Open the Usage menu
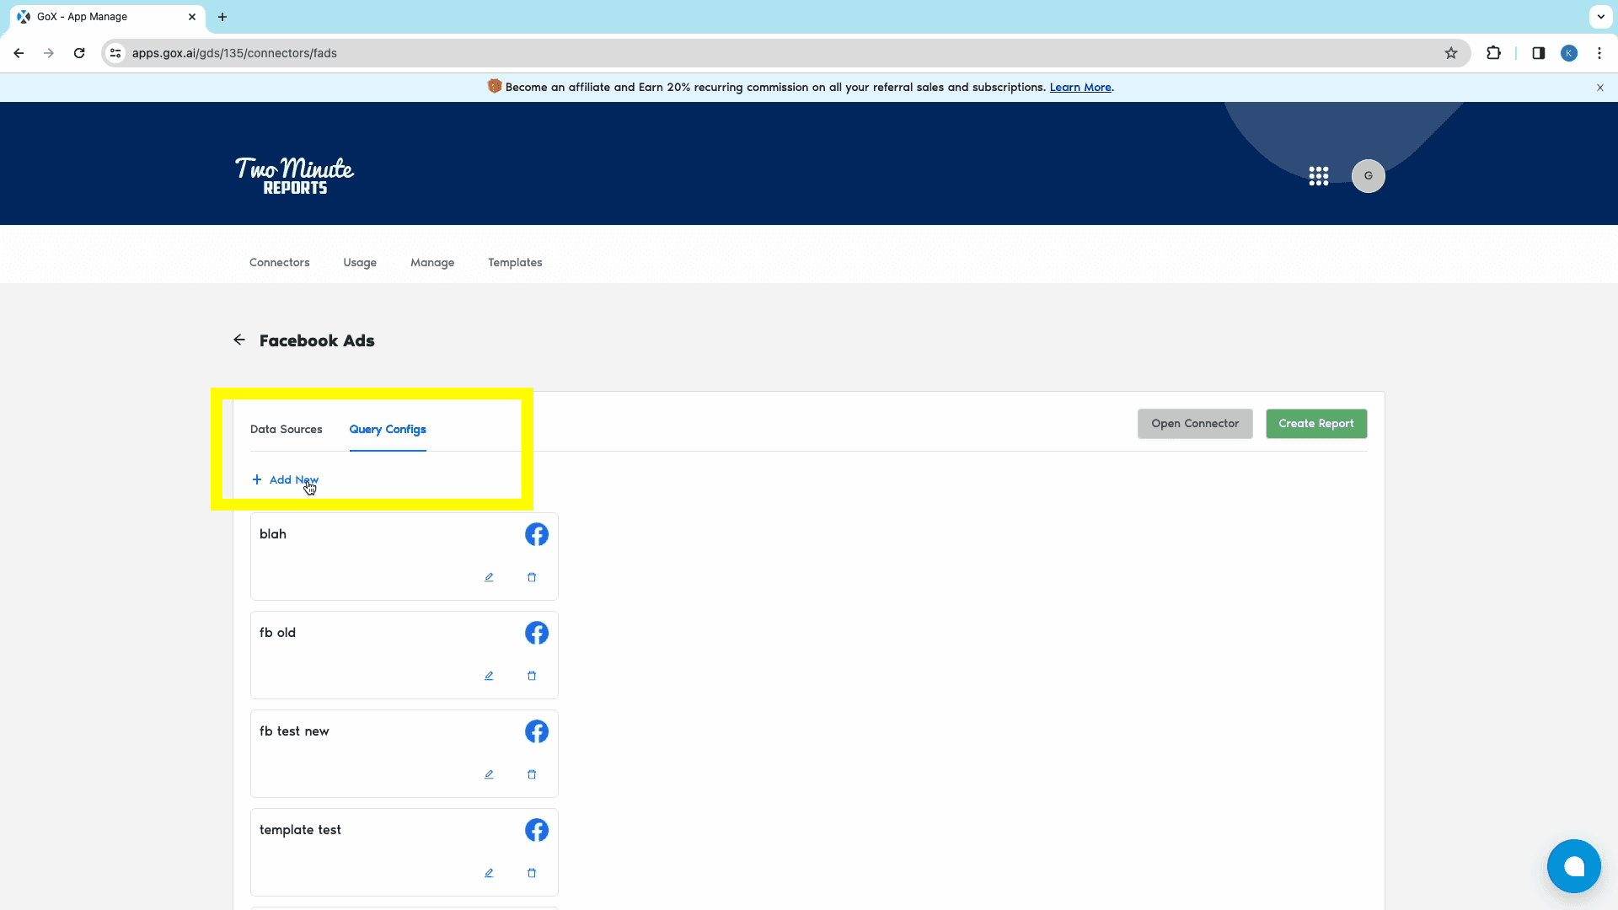Image resolution: width=1618 pixels, height=910 pixels. point(360,263)
